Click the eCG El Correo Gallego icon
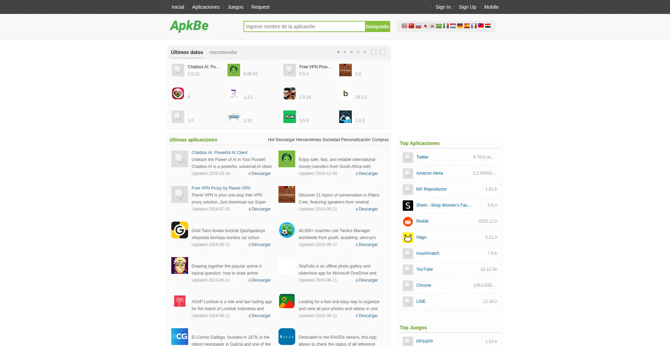The height and width of the screenshot is (346, 670). (x=179, y=336)
